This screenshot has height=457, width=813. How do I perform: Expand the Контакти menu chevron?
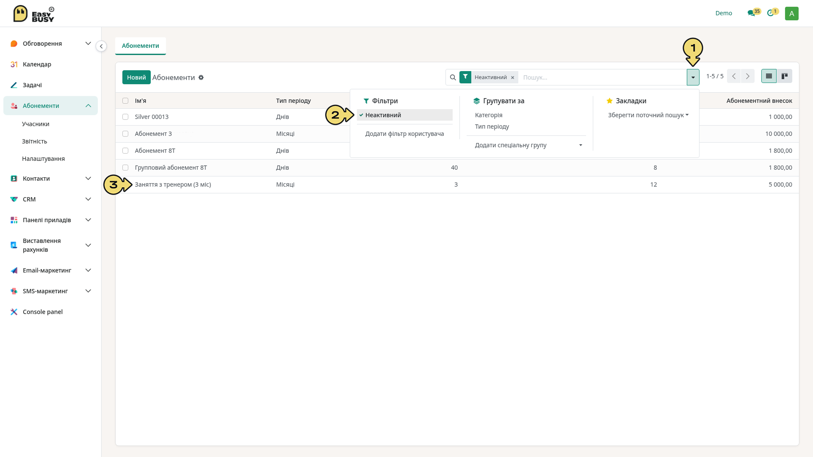point(88,179)
